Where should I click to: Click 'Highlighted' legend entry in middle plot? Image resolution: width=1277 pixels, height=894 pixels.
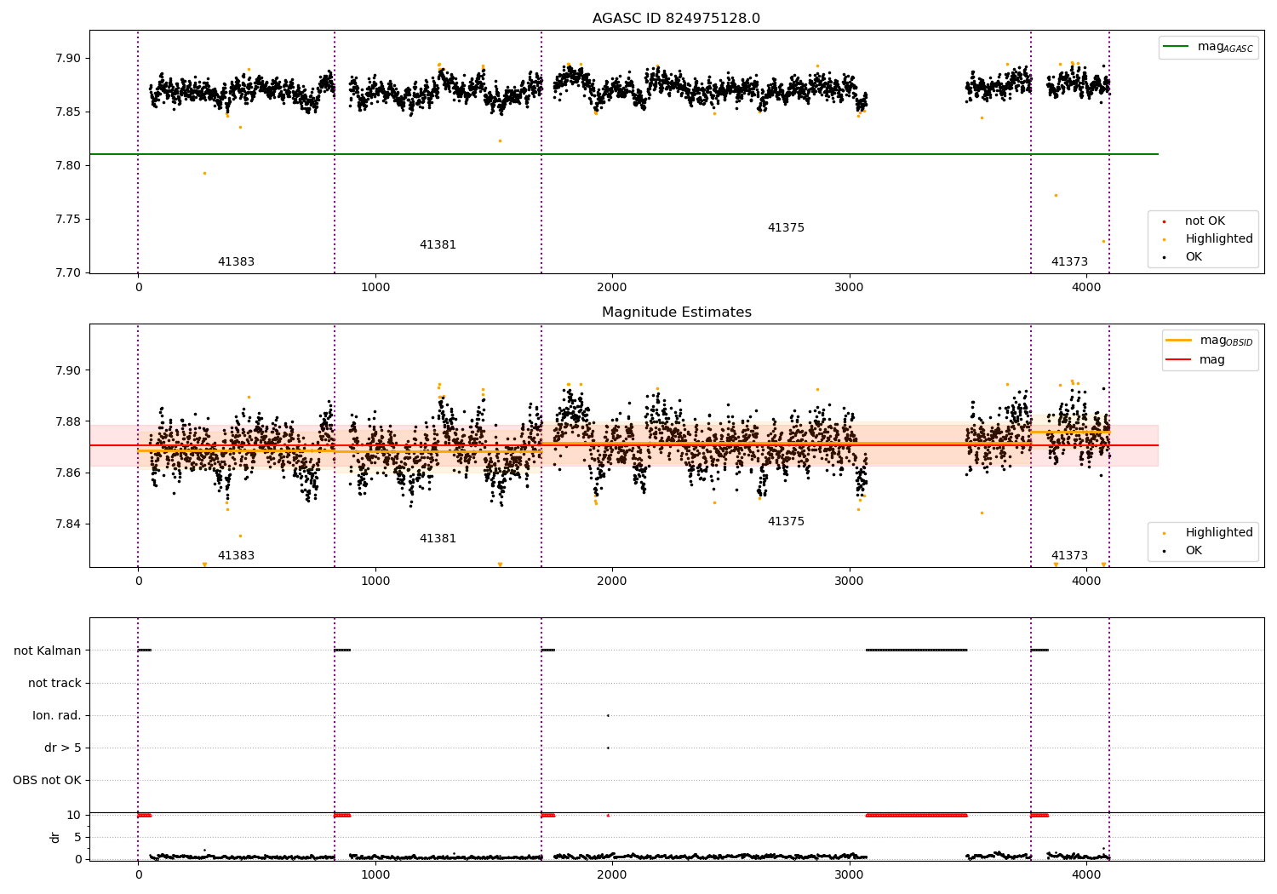tap(1219, 532)
